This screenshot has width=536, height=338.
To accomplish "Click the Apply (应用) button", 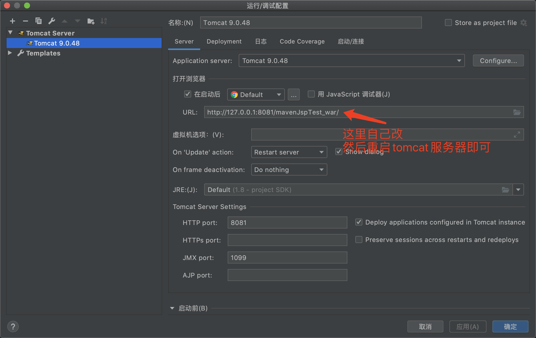I will [x=468, y=326].
